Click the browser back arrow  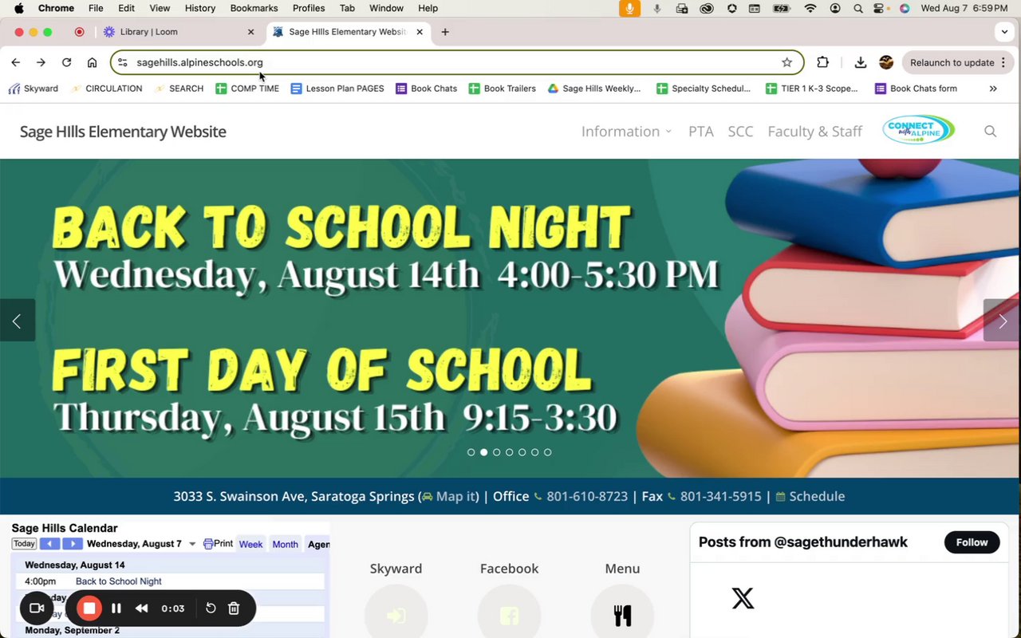coord(16,62)
